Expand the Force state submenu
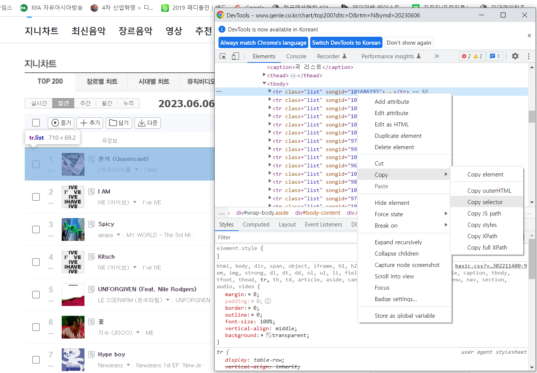Image resolution: width=537 pixels, height=373 pixels. (446, 214)
